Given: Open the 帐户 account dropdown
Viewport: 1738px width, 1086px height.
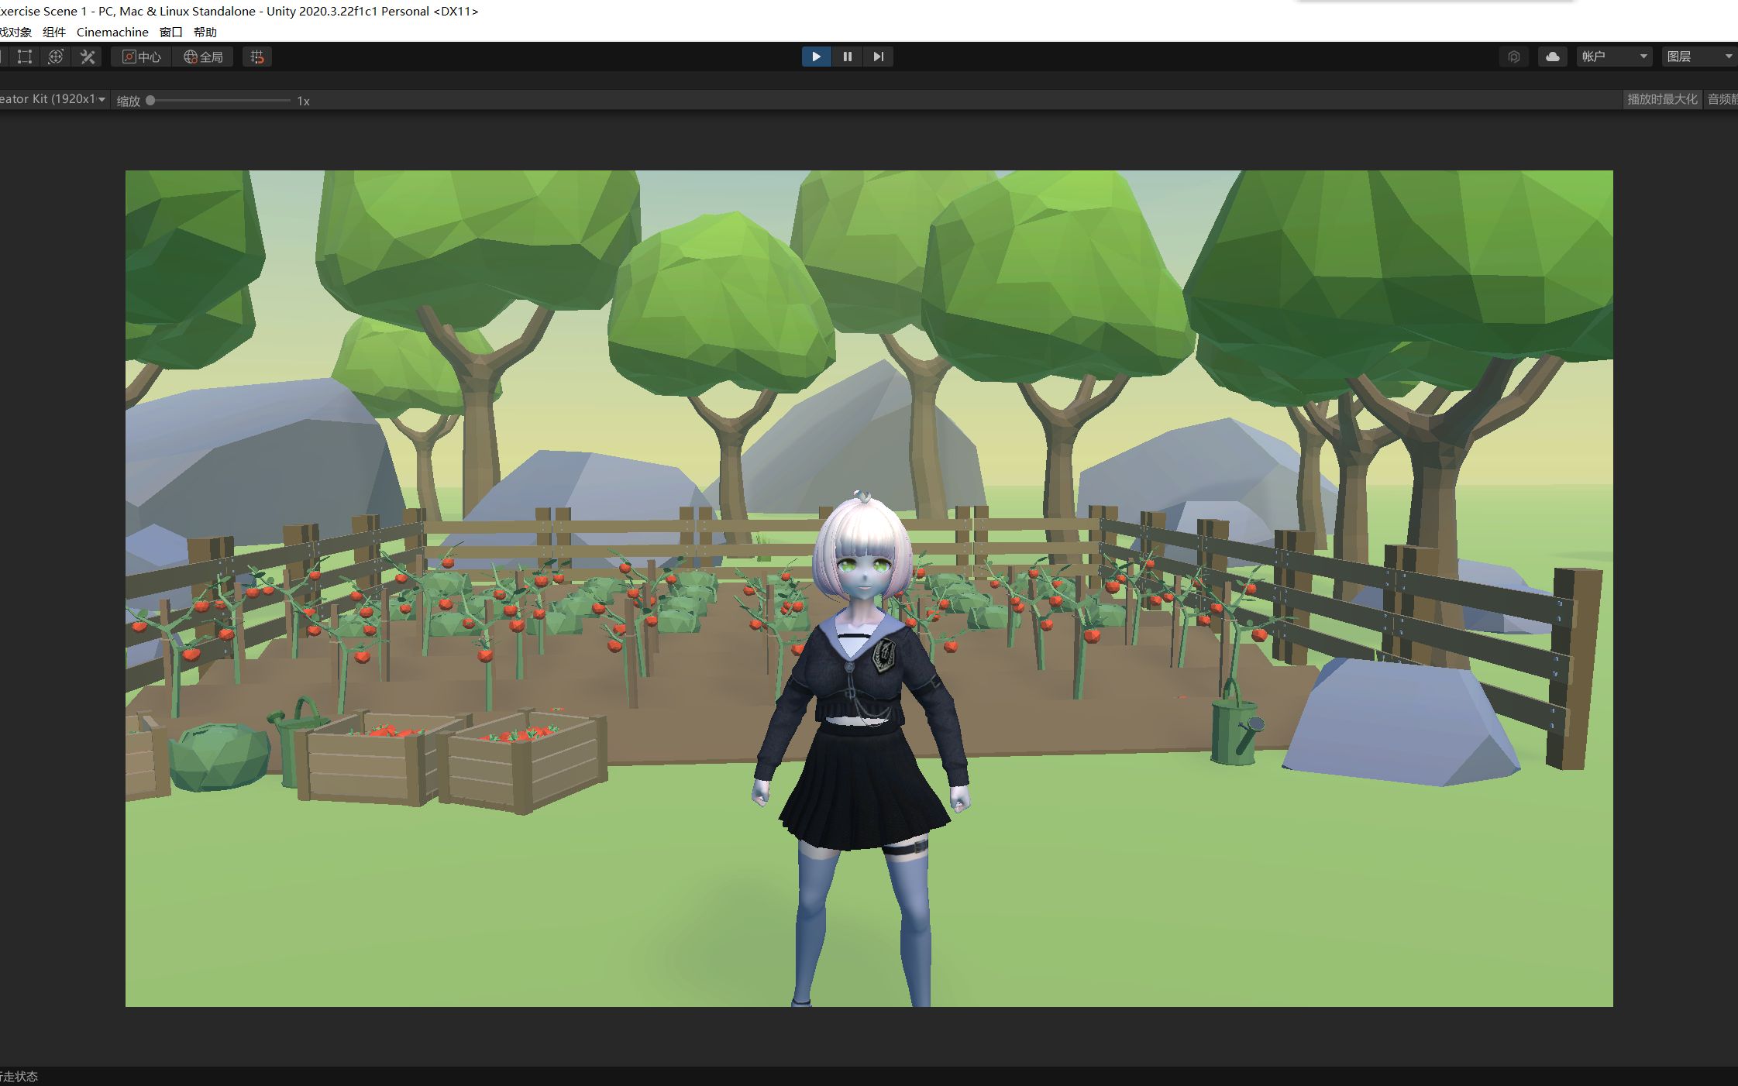Looking at the screenshot, I should [x=1613, y=56].
